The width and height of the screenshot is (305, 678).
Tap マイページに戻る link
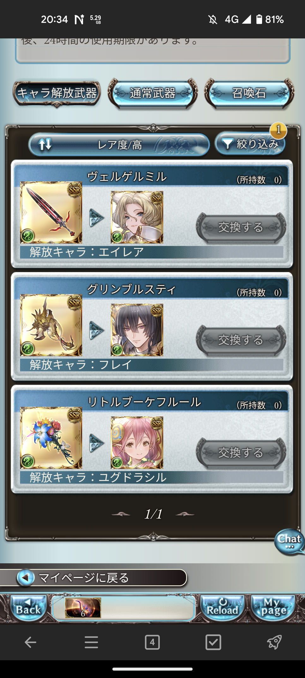pos(93,578)
